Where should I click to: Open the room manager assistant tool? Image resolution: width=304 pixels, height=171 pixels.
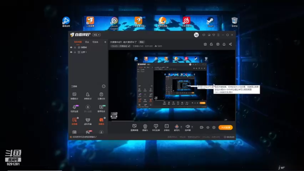[x=88, y=96]
